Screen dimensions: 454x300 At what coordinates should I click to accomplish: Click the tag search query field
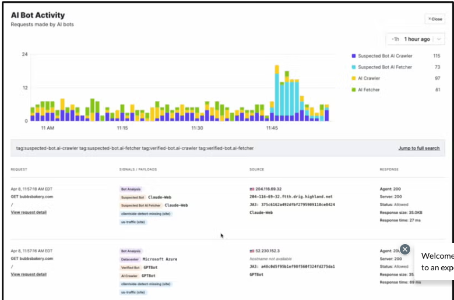pyautogui.click(x=228, y=148)
